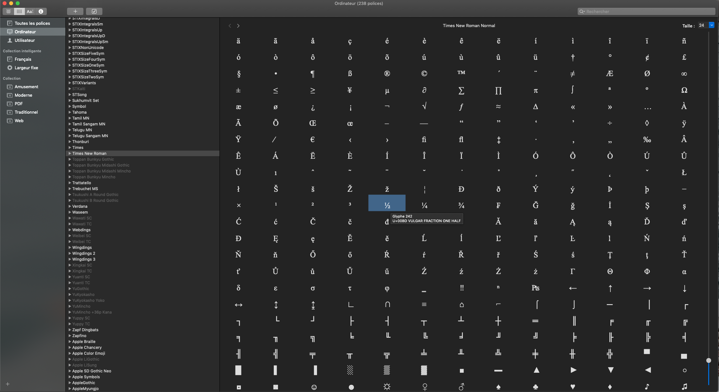
Task: Switch to custom text preview mode
Action: coord(30,11)
